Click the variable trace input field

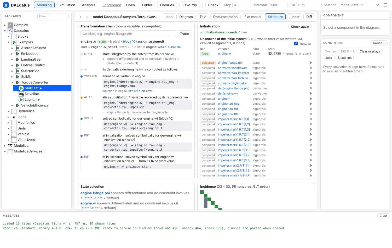click(128, 34)
